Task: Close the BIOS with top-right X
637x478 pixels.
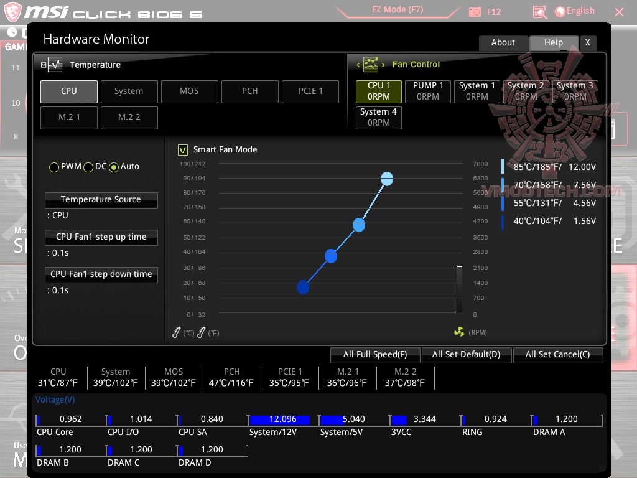Action: [x=619, y=12]
